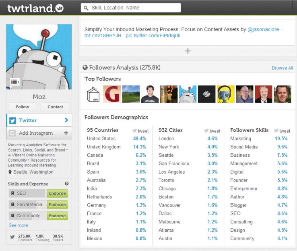Click the Squarespace logo follower avatar
This screenshot has height=251, width=297.
[206, 94]
